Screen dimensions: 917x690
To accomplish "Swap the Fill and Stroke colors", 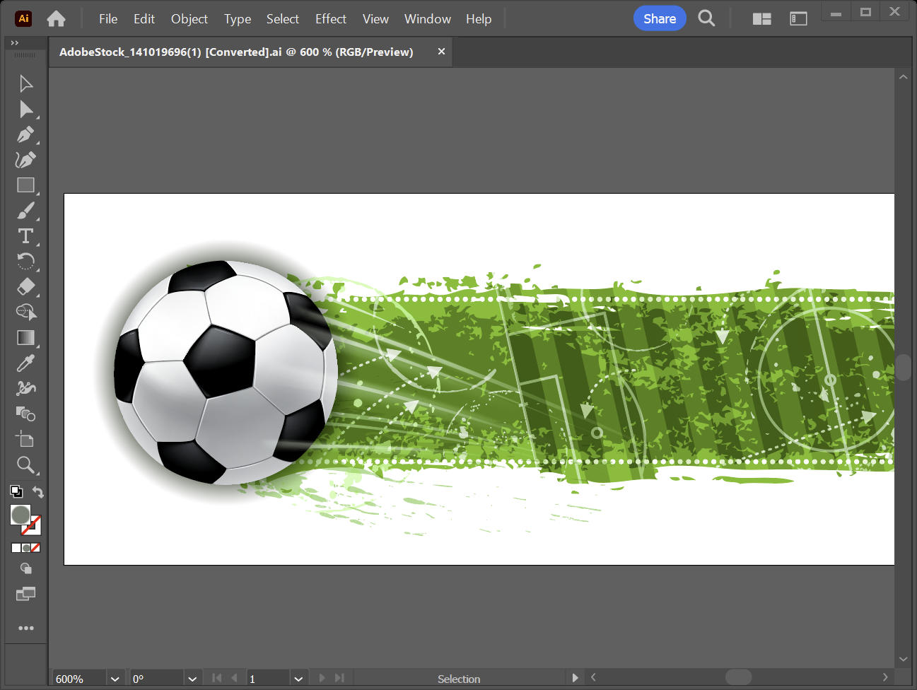I will tap(38, 492).
